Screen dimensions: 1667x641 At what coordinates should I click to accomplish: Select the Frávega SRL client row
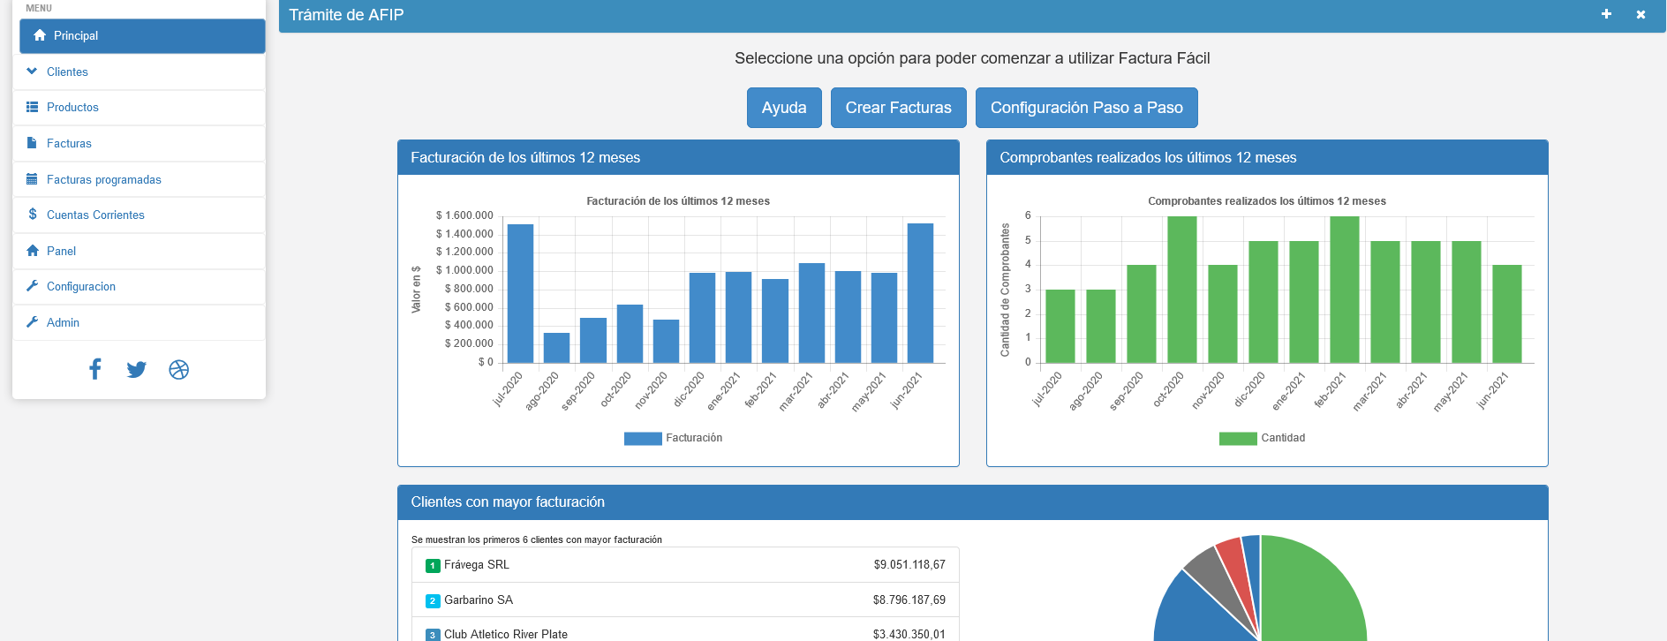685,565
